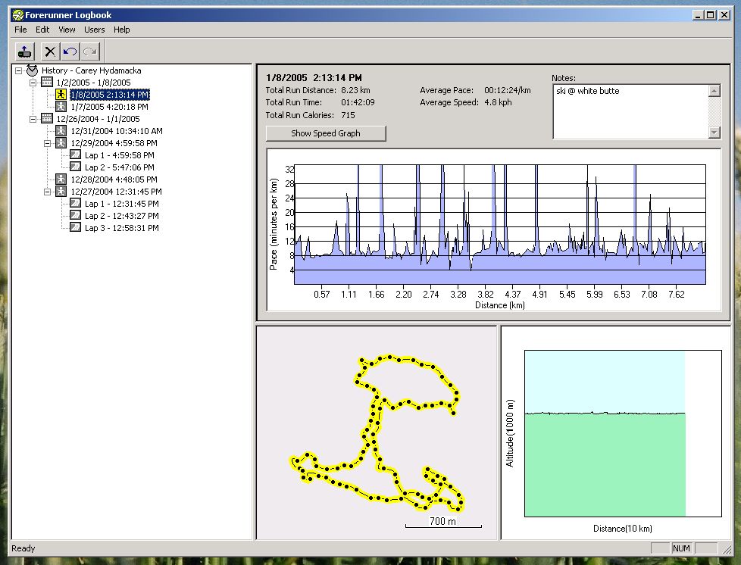Click runner icon for 1/8/2005 2:13:14 PM
741x565 pixels.
click(x=61, y=95)
